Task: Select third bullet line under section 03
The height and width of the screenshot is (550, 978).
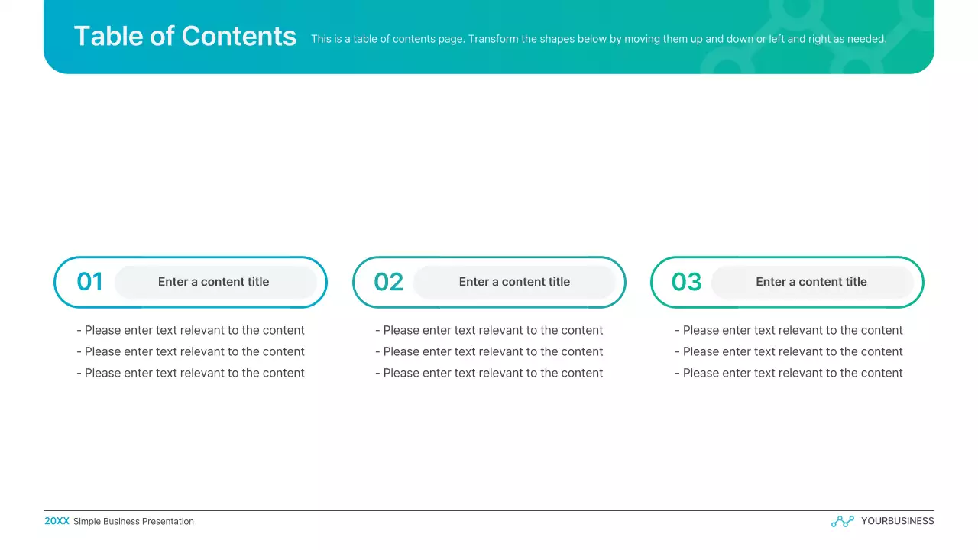Action: (x=789, y=373)
